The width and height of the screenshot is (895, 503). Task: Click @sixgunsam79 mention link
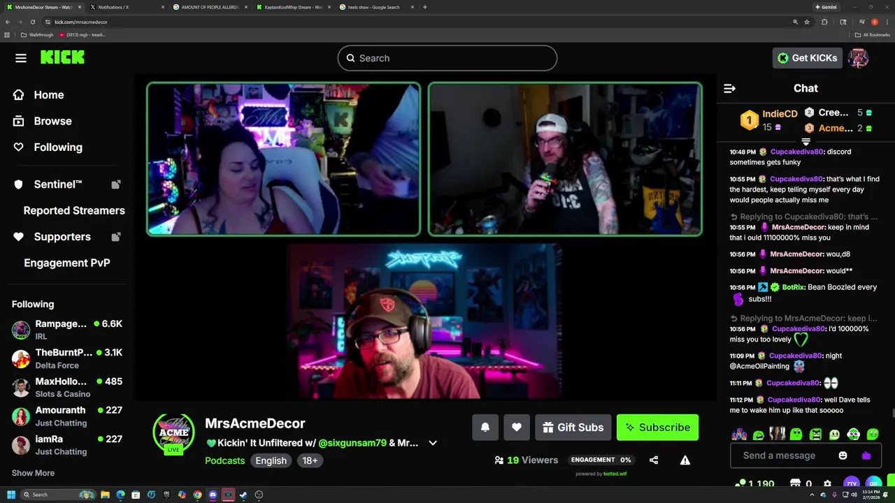pyautogui.click(x=352, y=443)
